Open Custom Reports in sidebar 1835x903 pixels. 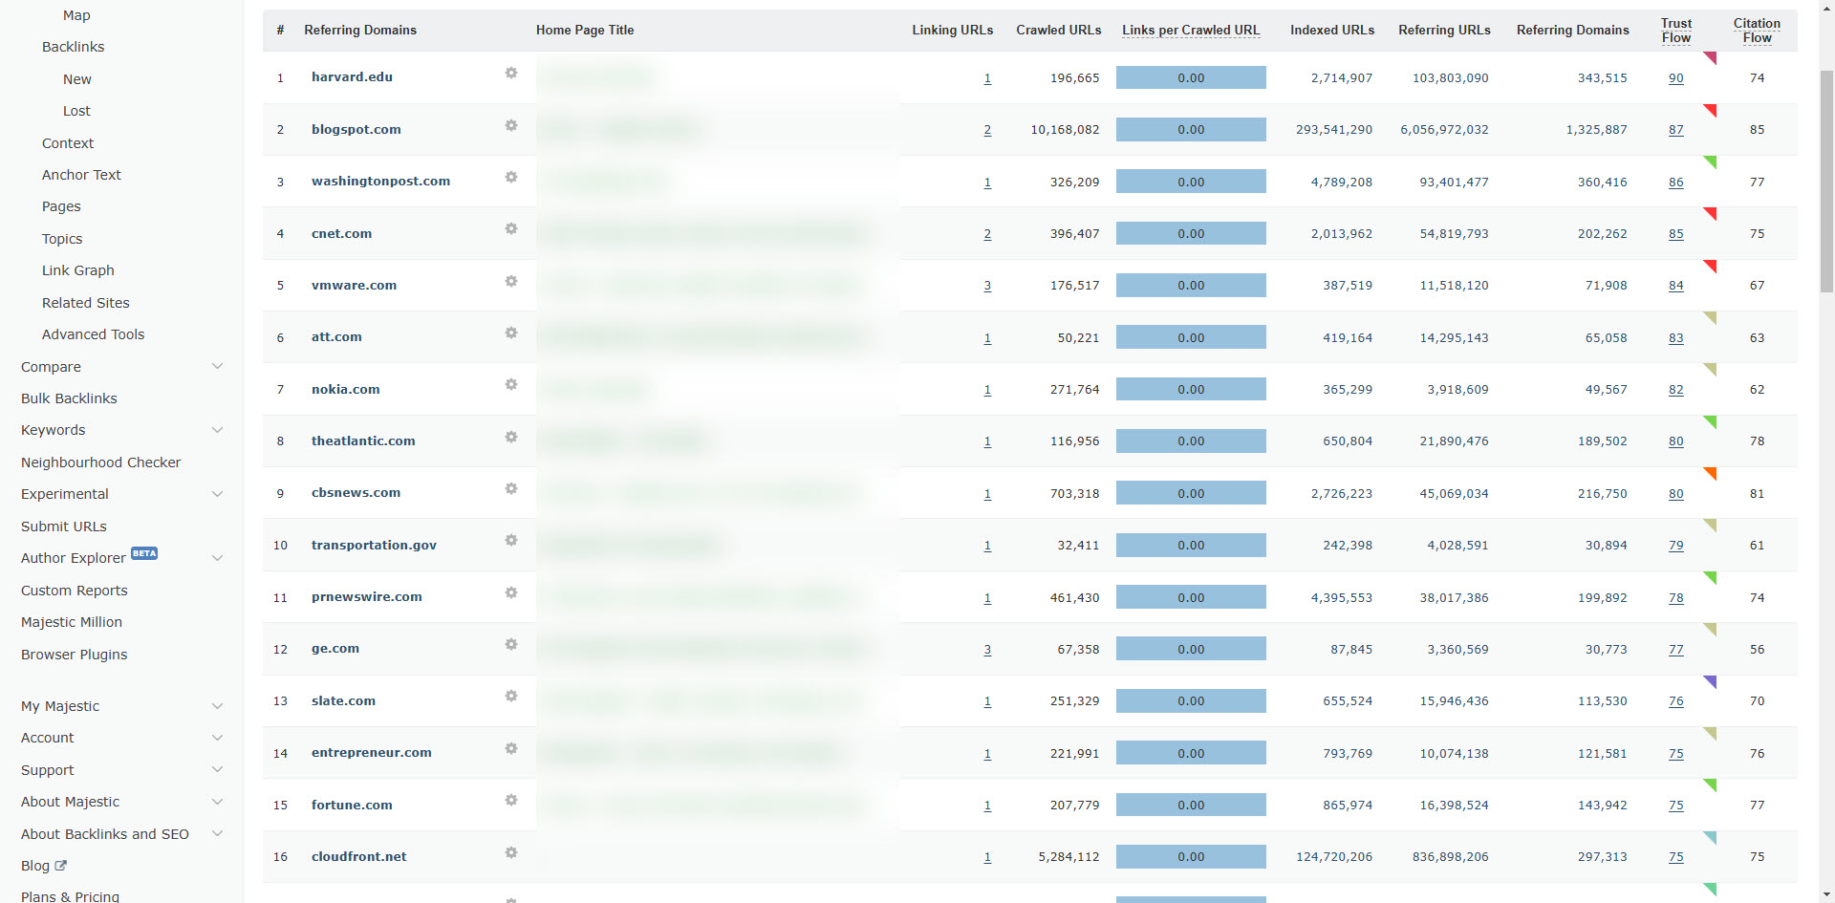(74, 591)
